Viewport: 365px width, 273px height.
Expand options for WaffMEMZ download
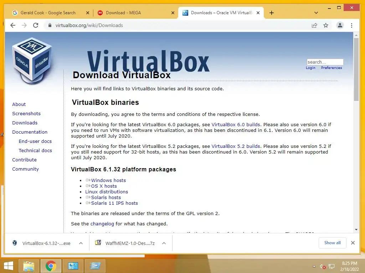point(164,243)
